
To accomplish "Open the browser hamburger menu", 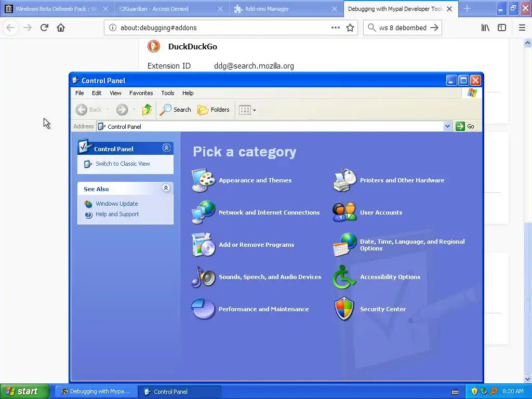I will [522, 28].
